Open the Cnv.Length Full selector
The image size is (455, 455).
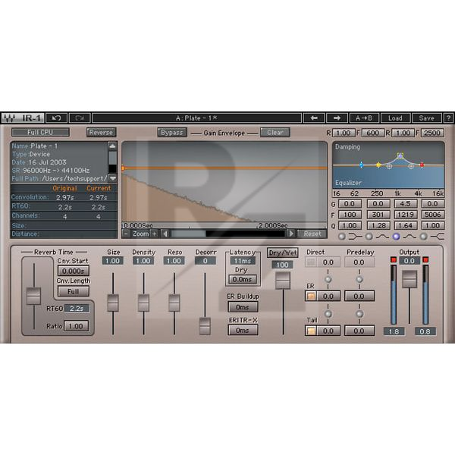73,291
